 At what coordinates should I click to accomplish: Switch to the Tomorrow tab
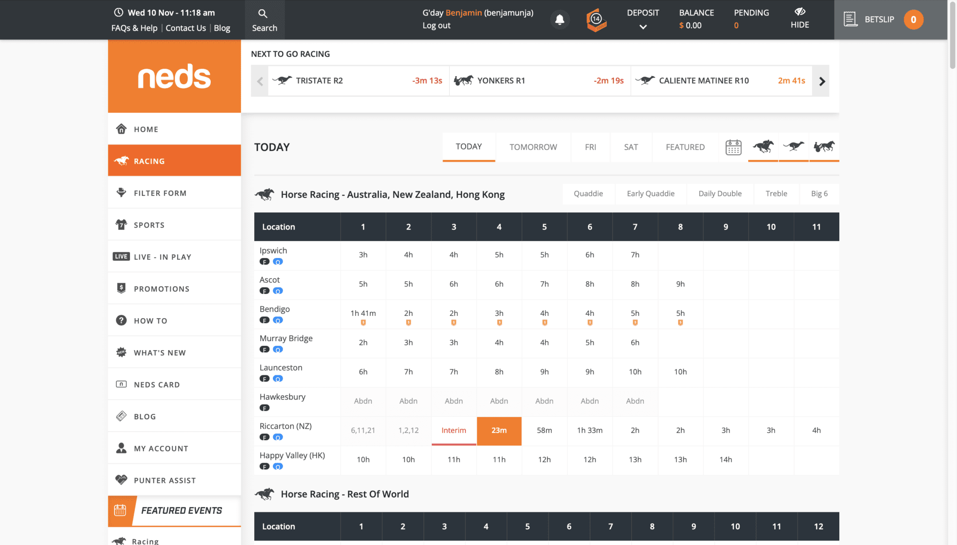coord(533,147)
